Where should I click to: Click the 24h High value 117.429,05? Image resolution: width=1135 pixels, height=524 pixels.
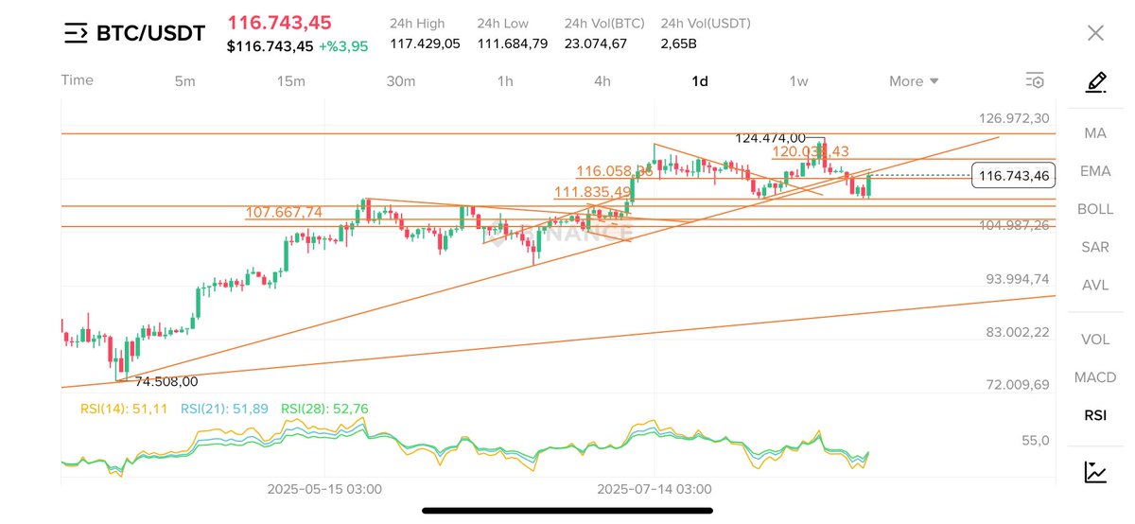click(x=425, y=44)
